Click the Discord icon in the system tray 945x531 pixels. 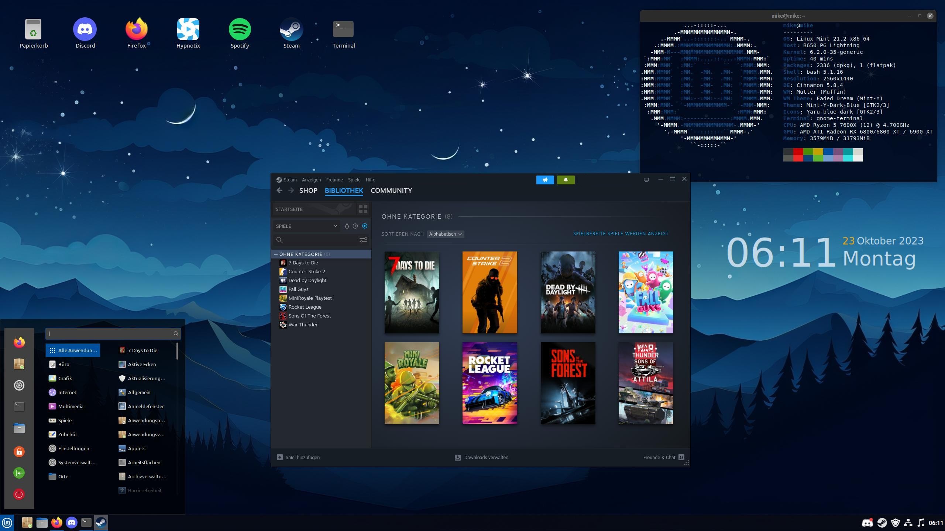(x=867, y=523)
